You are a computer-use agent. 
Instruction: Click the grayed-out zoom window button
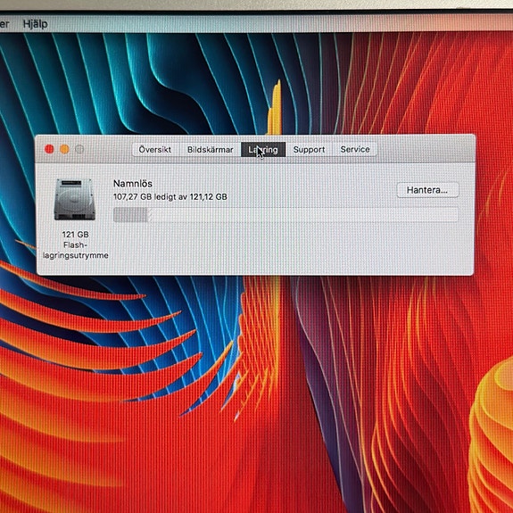(79, 149)
